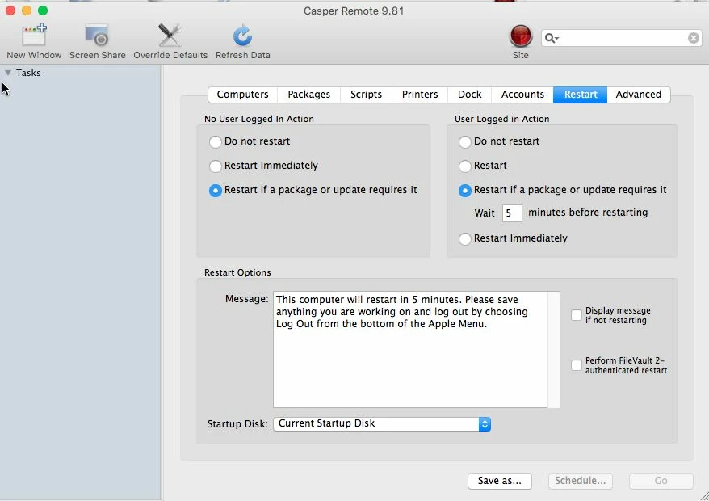Close the Casper Remote window
The height and width of the screenshot is (501, 709).
coord(10,11)
